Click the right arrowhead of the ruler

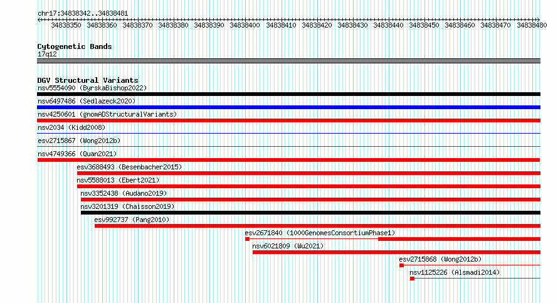[x=539, y=20]
